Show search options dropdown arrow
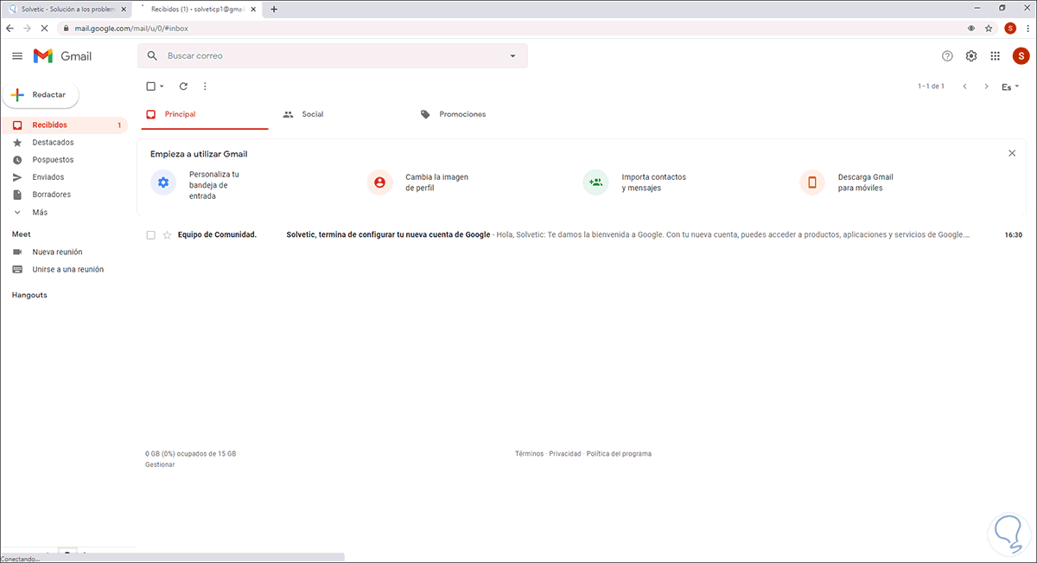The width and height of the screenshot is (1037, 563). 512,56
